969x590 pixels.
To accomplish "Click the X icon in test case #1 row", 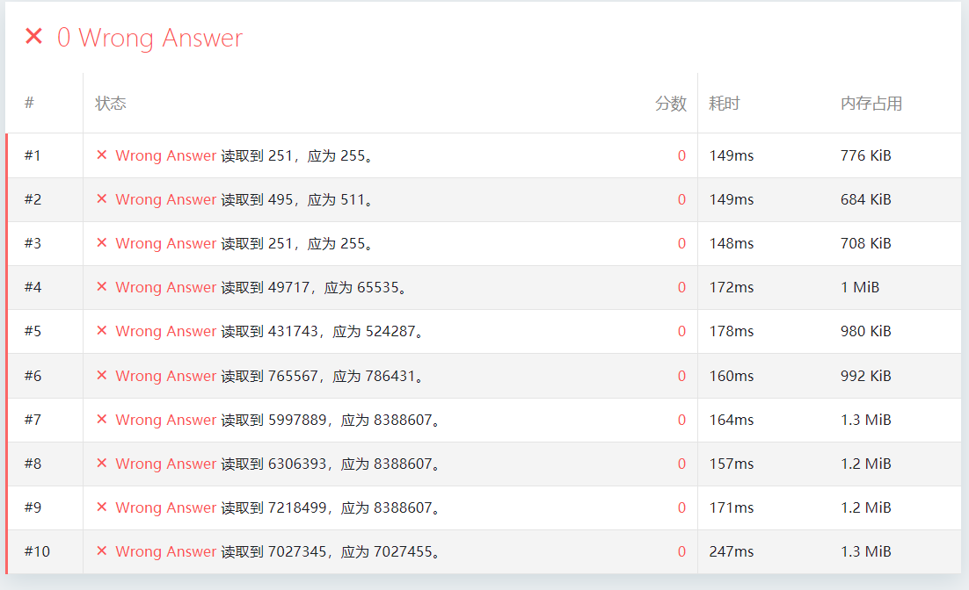I will coord(101,155).
